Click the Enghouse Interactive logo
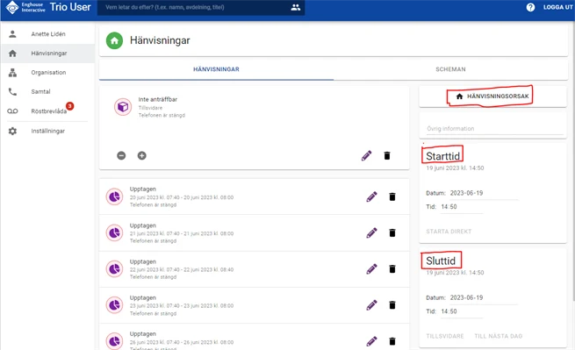 pyautogui.click(x=25, y=7)
